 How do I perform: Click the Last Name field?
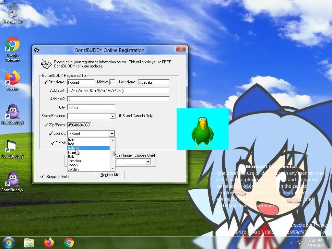(x=154, y=82)
